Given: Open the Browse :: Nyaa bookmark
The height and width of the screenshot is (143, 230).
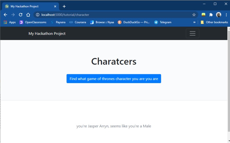Looking at the screenshot, I should click(102, 22).
